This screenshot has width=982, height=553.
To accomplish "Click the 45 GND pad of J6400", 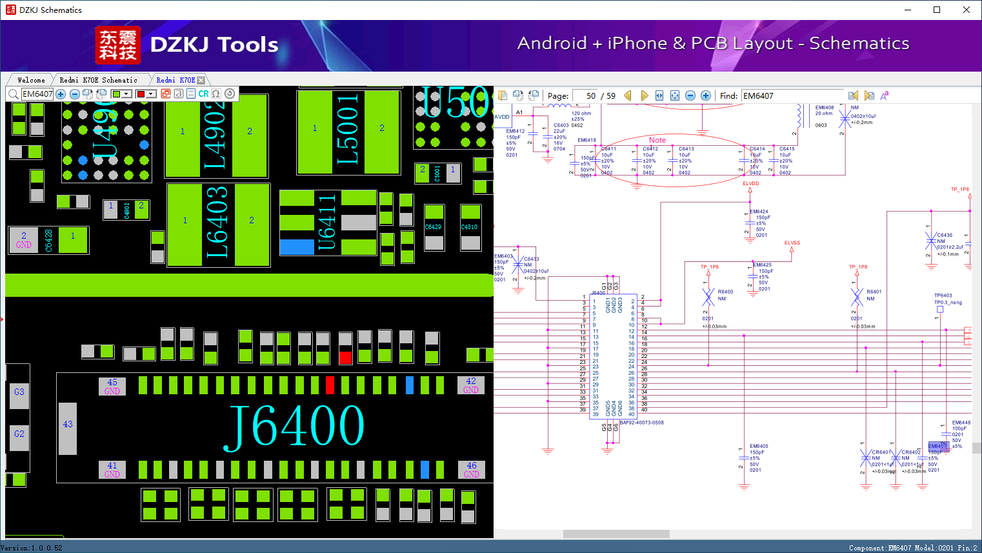I will [112, 387].
